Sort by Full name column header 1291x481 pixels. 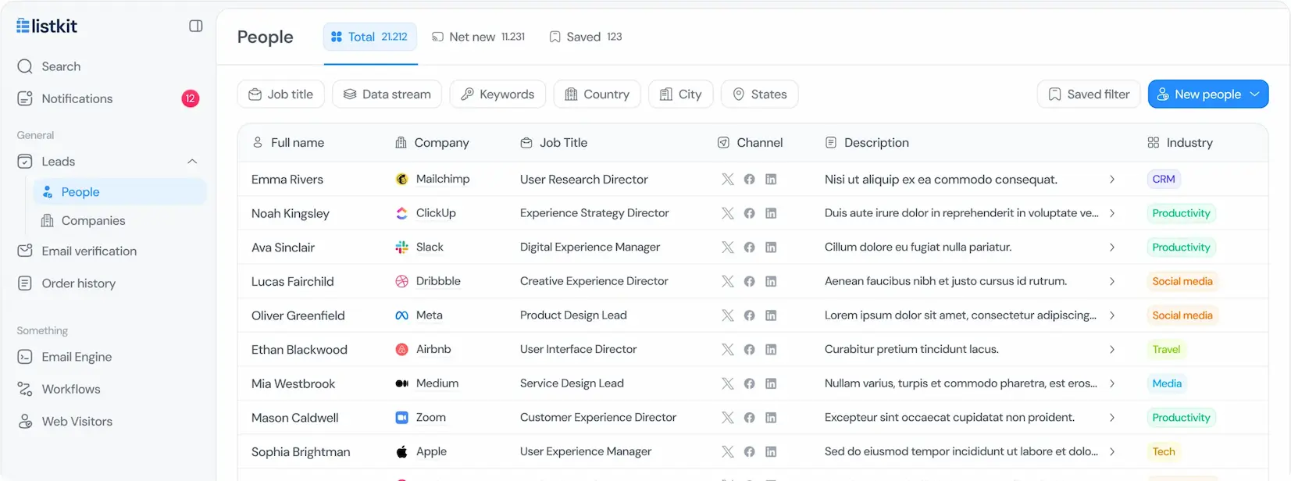click(x=288, y=143)
